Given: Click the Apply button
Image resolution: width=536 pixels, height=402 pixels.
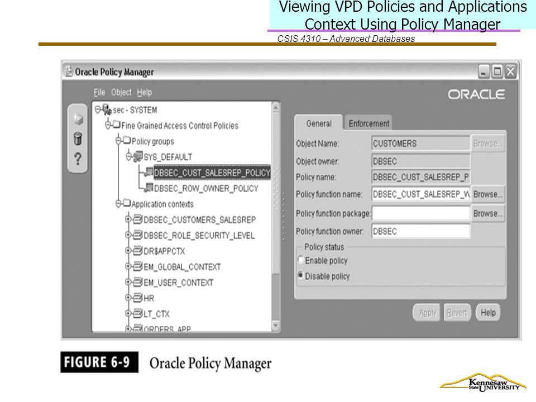Looking at the screenshot, I should point(427,313).
